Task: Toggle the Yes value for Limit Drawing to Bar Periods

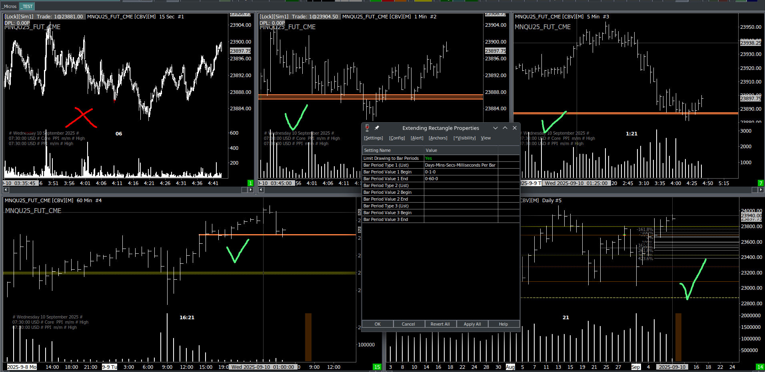Action: [x=461, y=158]
